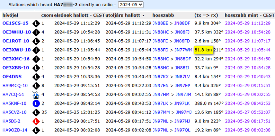Open locator JN88DF in OE1SCS-15 row
The height and width of the screenshot is (136, 275).
pyautogui.click(x=183, y=23)
